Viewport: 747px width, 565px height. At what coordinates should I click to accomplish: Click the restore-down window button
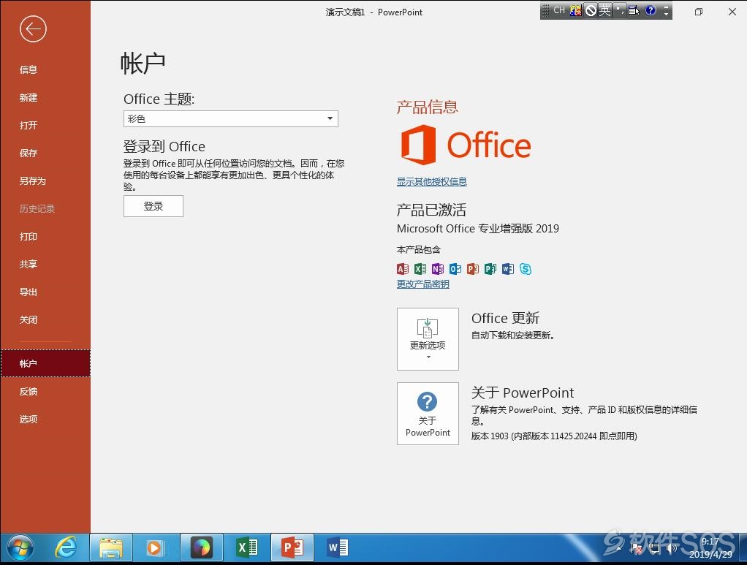699,12
